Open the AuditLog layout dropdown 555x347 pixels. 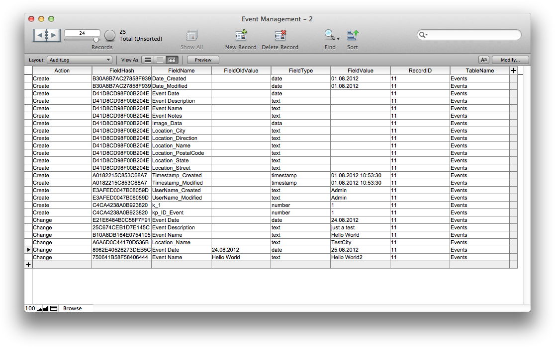click(80, 60)
